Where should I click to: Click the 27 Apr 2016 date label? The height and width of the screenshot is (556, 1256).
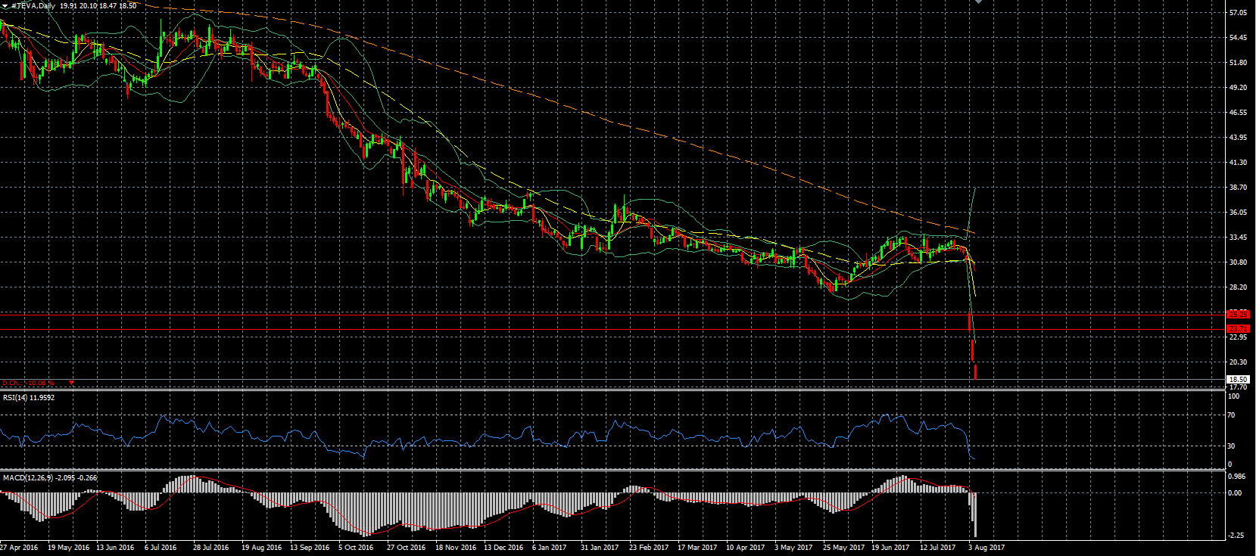pos(19,548)
